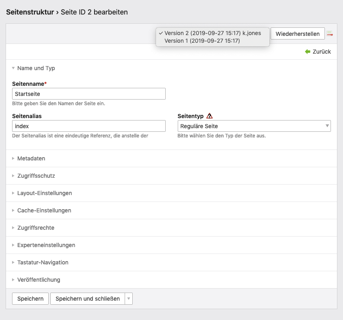This screenshot has height=320, width=343.
Task: Select Version 2 (2019-09-27 15:17) k.jones
Action: [213, 33]
